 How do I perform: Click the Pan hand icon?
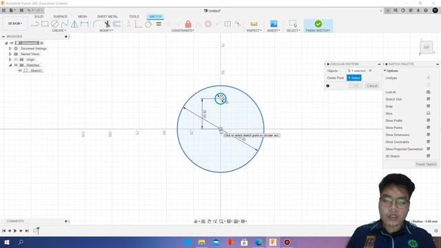(x=209, y=222)
